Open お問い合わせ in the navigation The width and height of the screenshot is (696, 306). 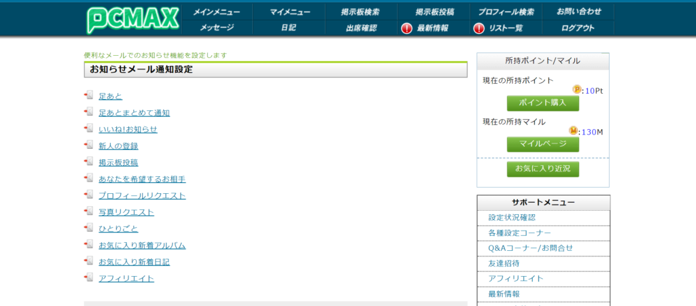[x=578, y=12]
